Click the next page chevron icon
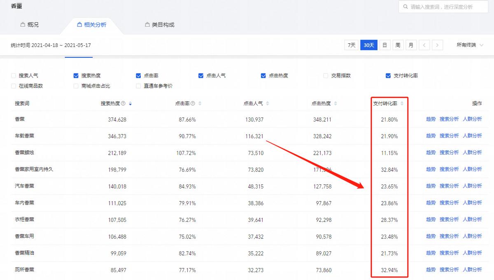This screenshot has height=280, width=494. tap(438, 45)
